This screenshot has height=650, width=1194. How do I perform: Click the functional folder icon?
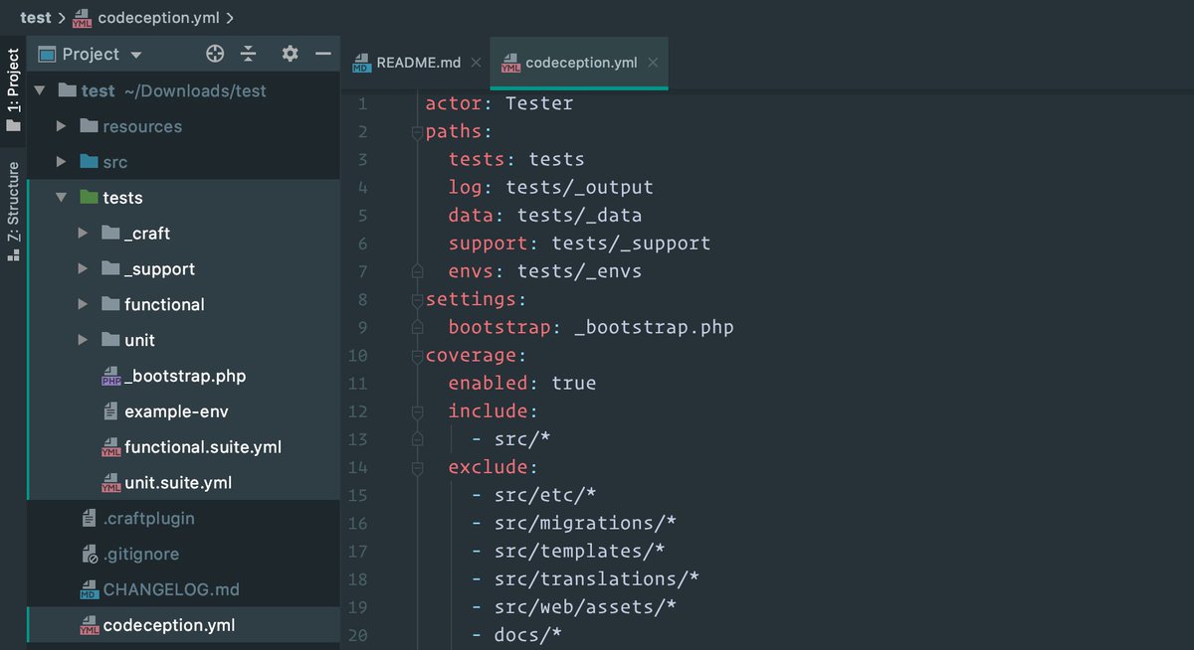tap(110, 304)
